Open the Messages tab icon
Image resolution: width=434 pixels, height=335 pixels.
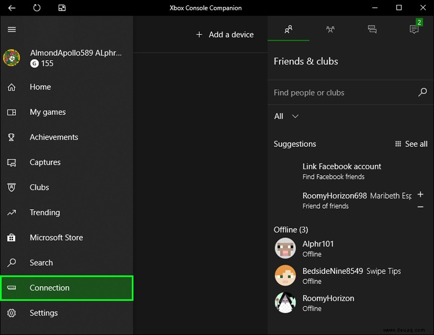(372, 29)
